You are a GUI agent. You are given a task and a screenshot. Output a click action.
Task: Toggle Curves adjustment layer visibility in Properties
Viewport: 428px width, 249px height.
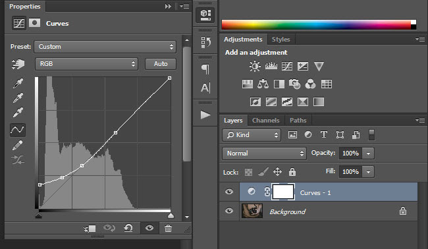(x=149, y=228)
